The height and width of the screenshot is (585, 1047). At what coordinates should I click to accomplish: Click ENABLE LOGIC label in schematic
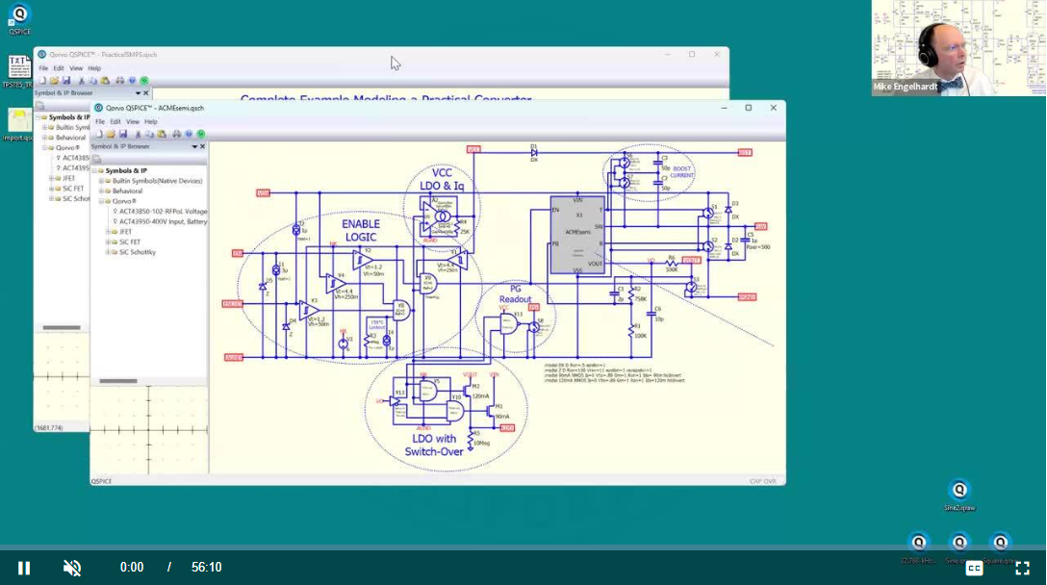(x=361, y=230)
